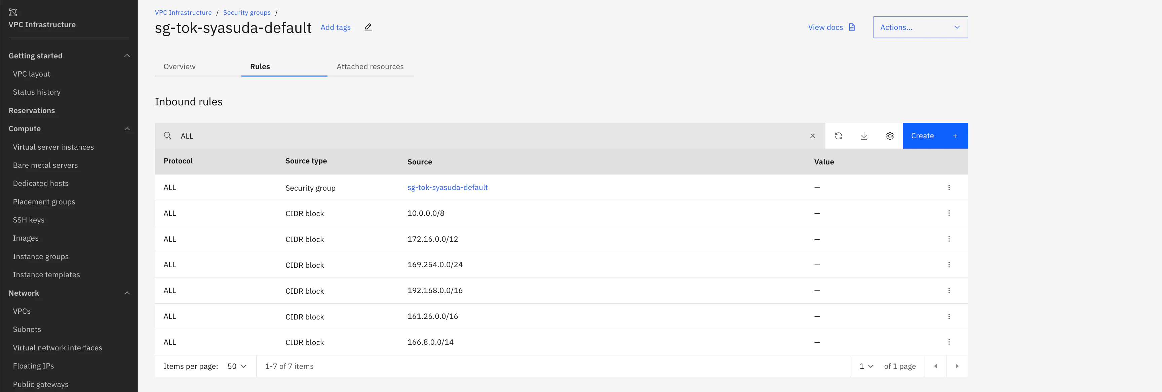Open the Actions dropdown
1162x392 pixels.
920,27
